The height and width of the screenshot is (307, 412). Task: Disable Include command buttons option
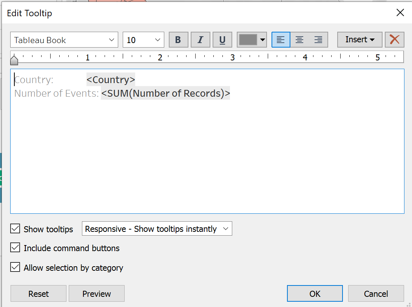pos(15,248)
